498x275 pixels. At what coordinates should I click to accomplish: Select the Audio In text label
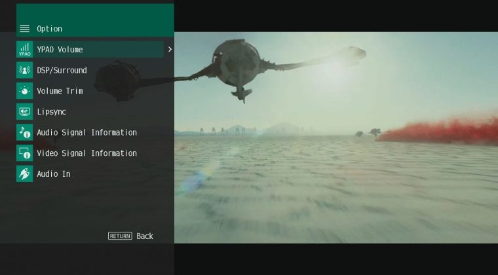click(53, 174)
